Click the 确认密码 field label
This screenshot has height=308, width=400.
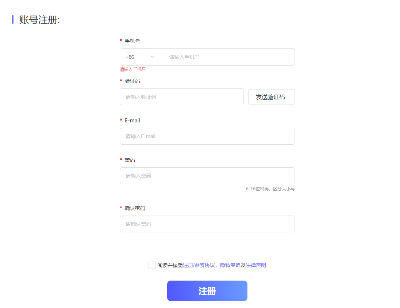click(x=135, y=208)
